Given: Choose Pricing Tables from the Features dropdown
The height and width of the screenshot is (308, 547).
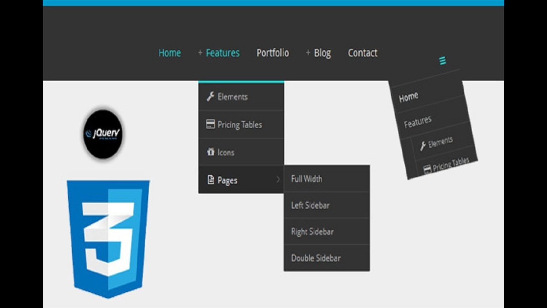Looking at the screenshot, I should coord(241,124).
